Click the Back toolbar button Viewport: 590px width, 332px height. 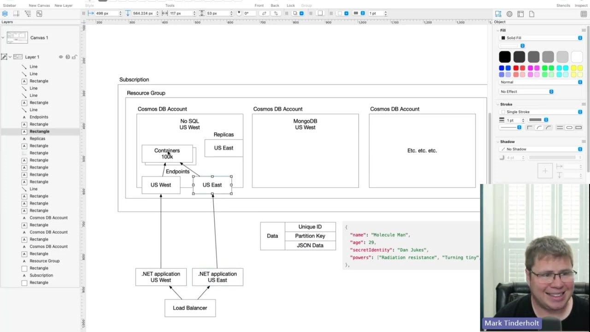point(275,6)
